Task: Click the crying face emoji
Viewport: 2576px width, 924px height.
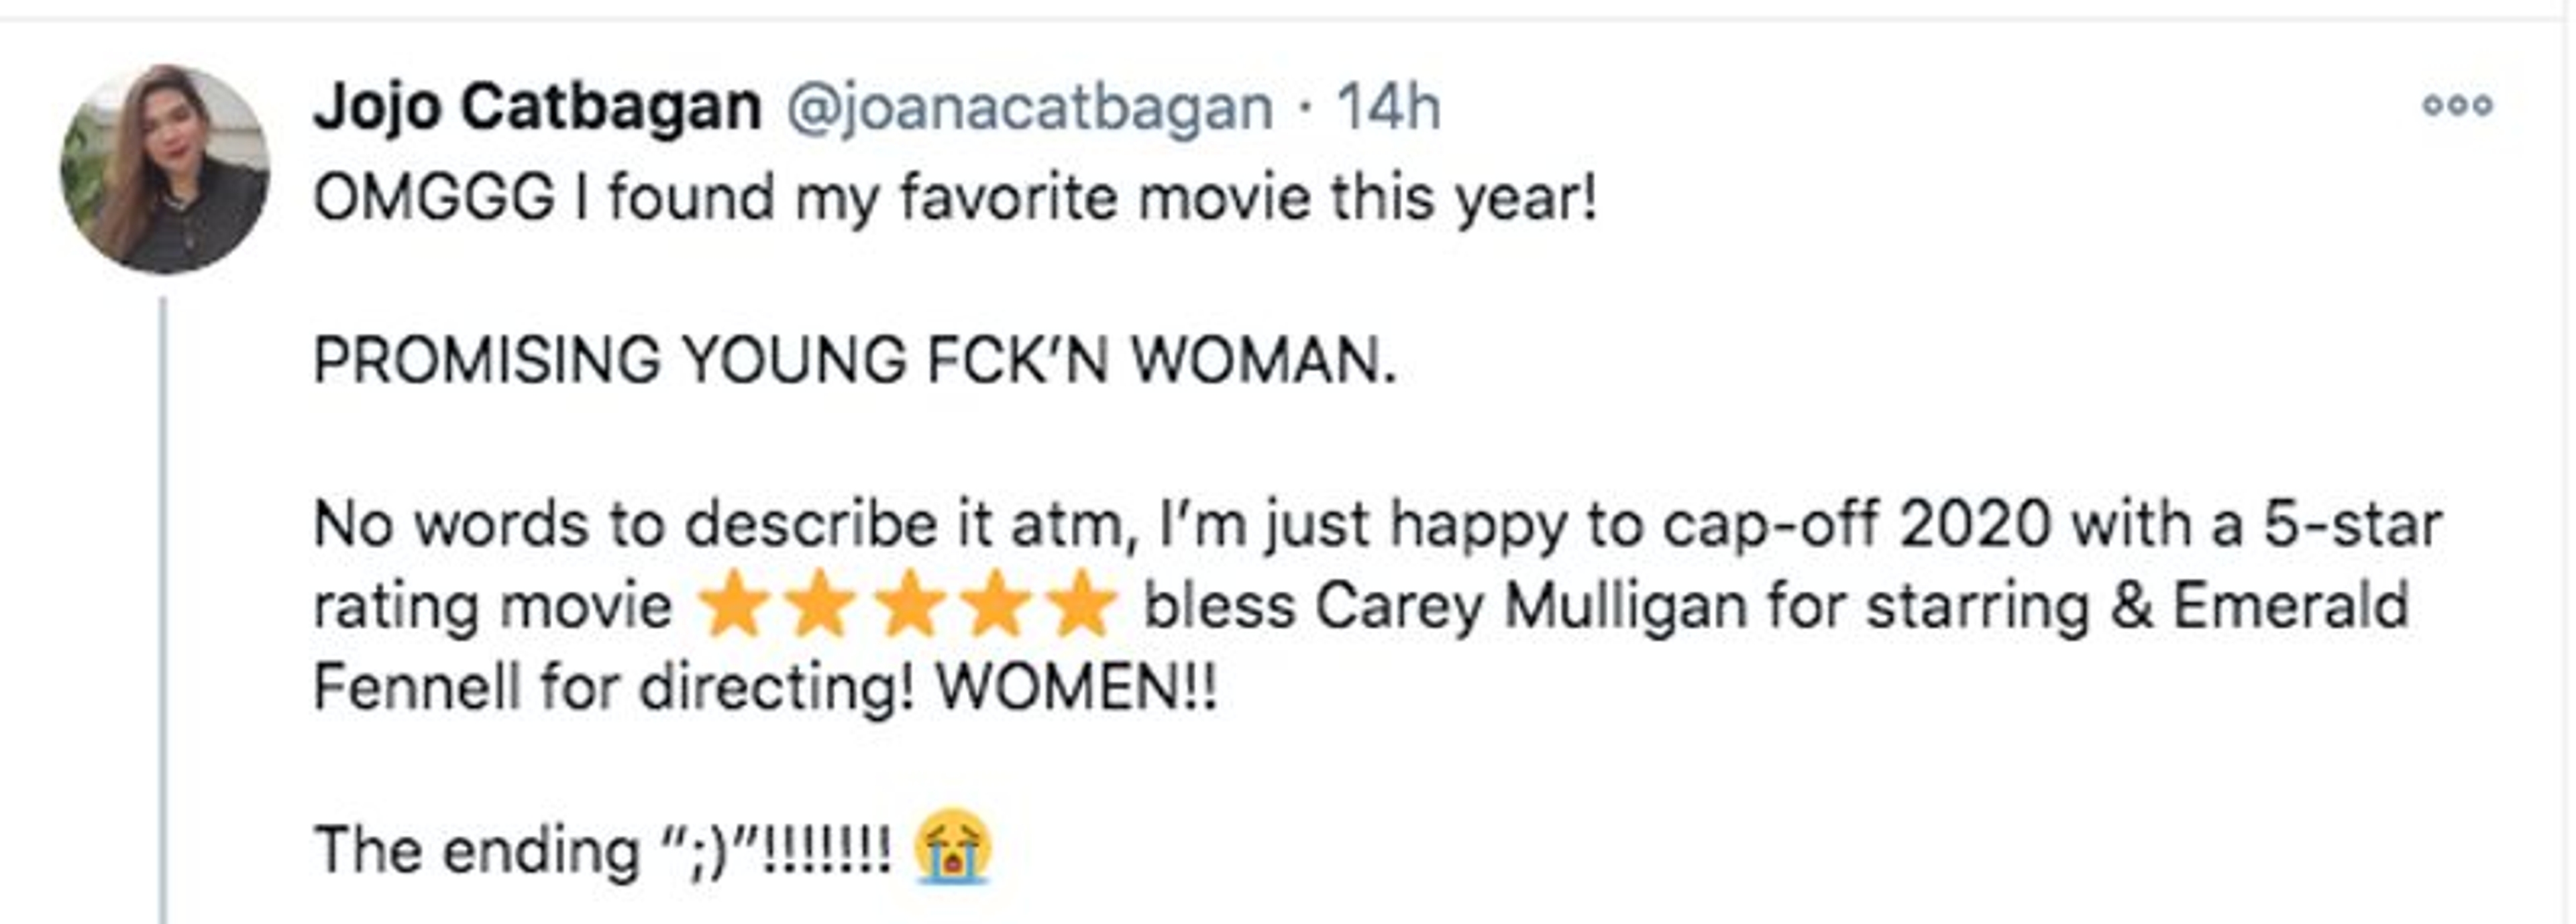Action: pyautogui.click(x=953, y=848)
